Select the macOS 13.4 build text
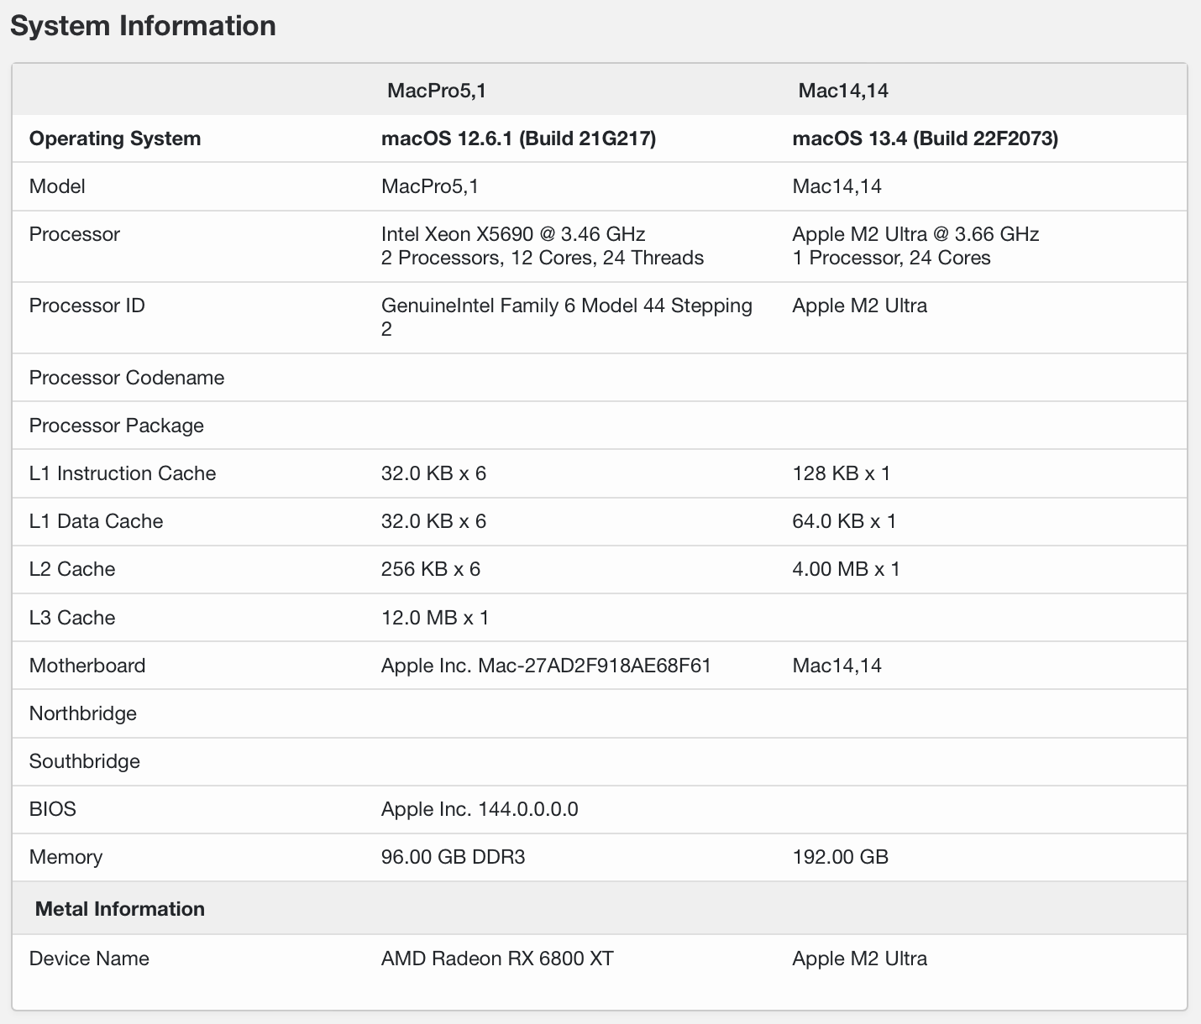The height and width of the screenshot is (1024, 1201). tap(925, 138)
